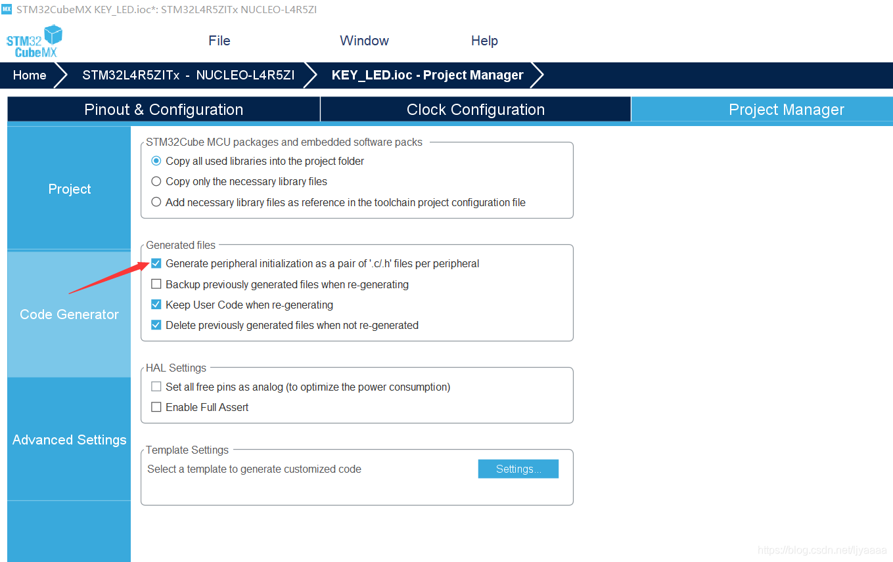Screen dimensions: 893x562
Task: Click 'Select a template to generate customized code' text
Action: tap(254, 469)
